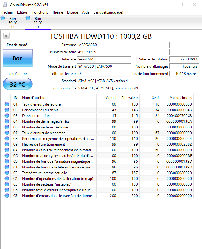Click the Standard field ATA8-ACS version 4
The width and height of the screenshot is (202, 249).
(138, 81)
